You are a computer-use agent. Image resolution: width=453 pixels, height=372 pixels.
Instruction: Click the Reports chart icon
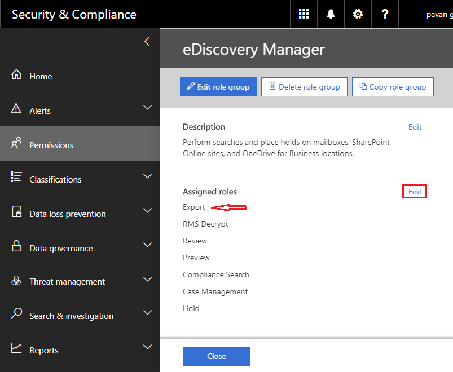click(x=16, y=348)
